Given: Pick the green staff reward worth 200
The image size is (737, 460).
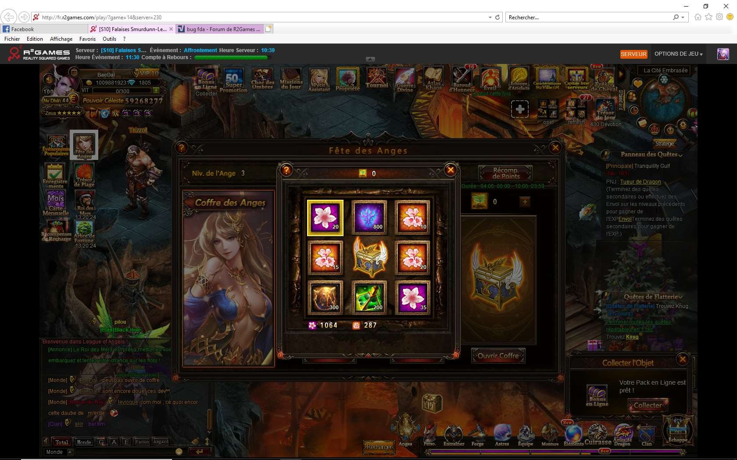Looking at the screenshot, I should (368, 297).
